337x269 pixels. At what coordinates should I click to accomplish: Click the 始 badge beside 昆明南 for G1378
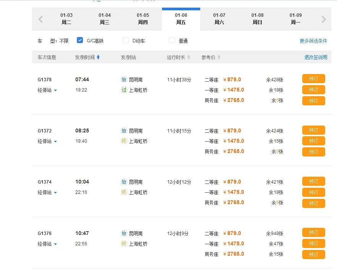123,79
